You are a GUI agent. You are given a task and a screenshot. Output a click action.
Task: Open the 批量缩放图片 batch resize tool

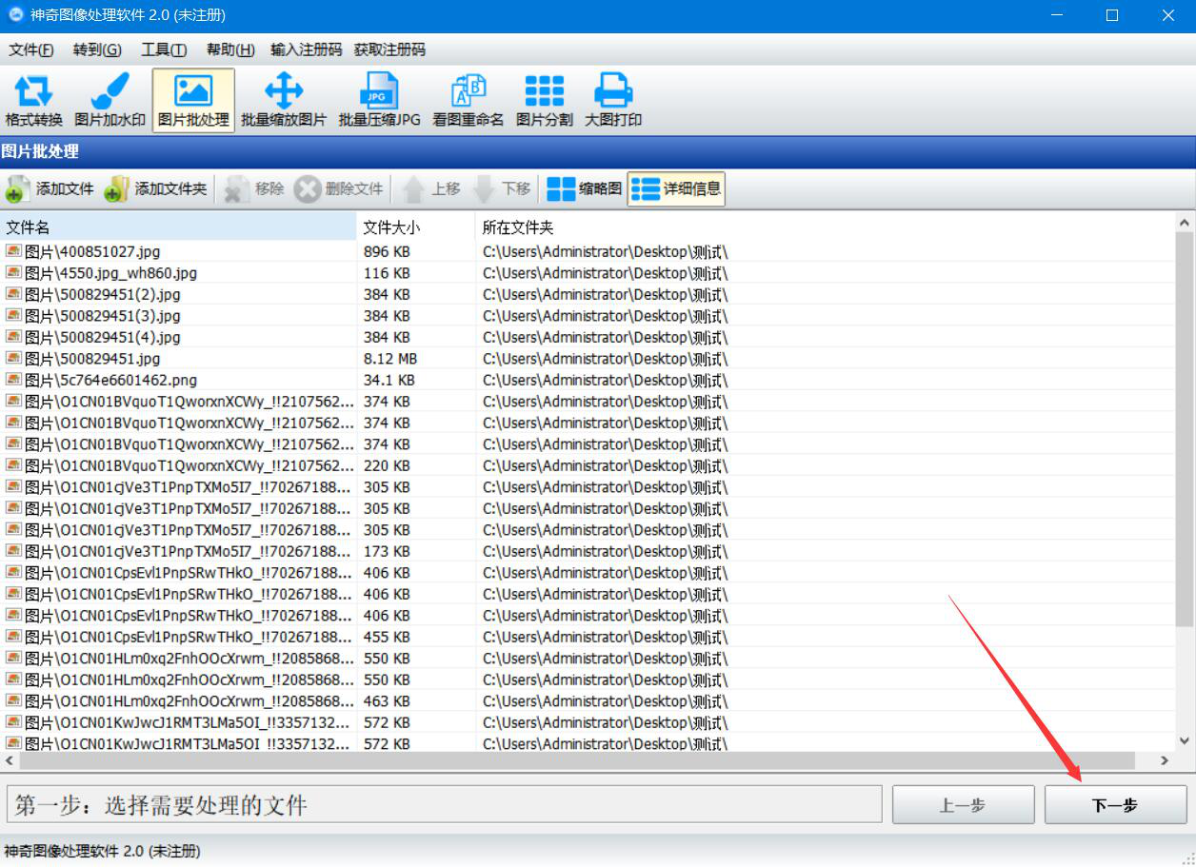pyautogui.click(x=283, y=101)
